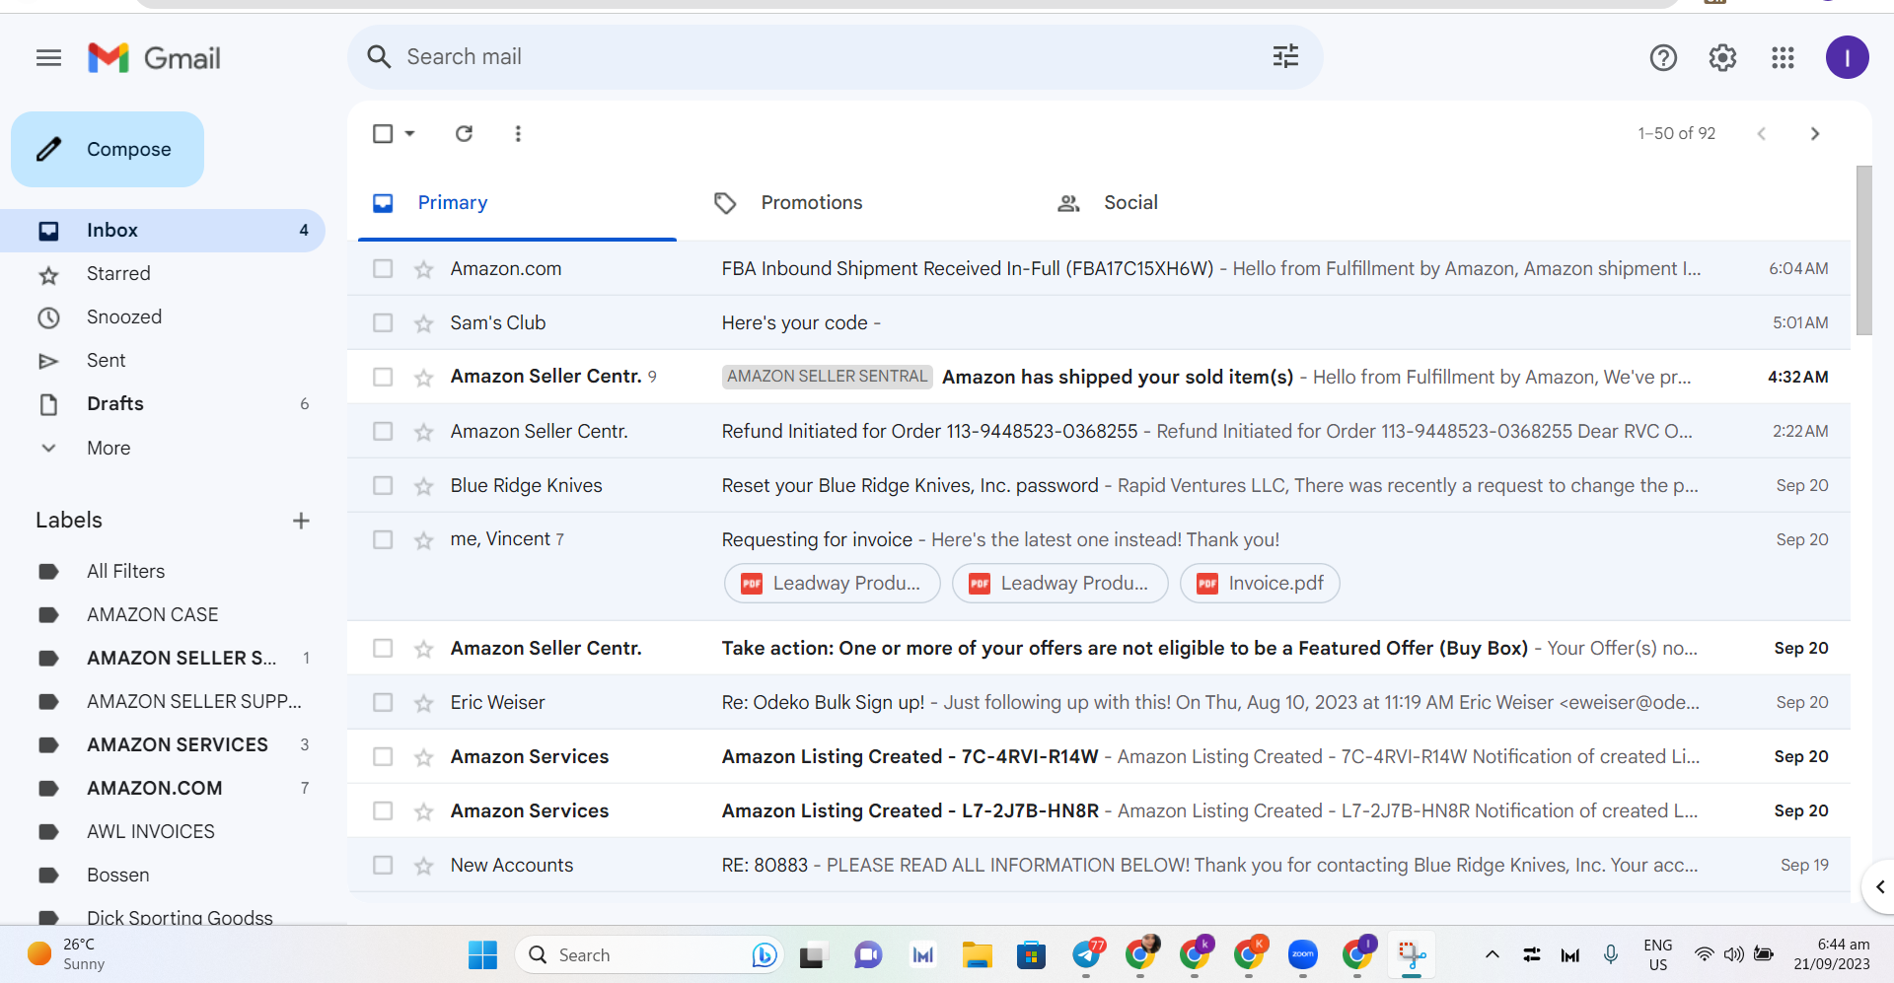Open the Reset your Blue Ridge Knives password email

pyautogui.click(x=1098, y=485)
